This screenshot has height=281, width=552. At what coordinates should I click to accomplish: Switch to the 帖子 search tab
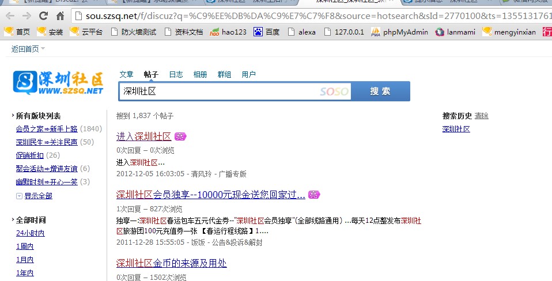(151, 74)
